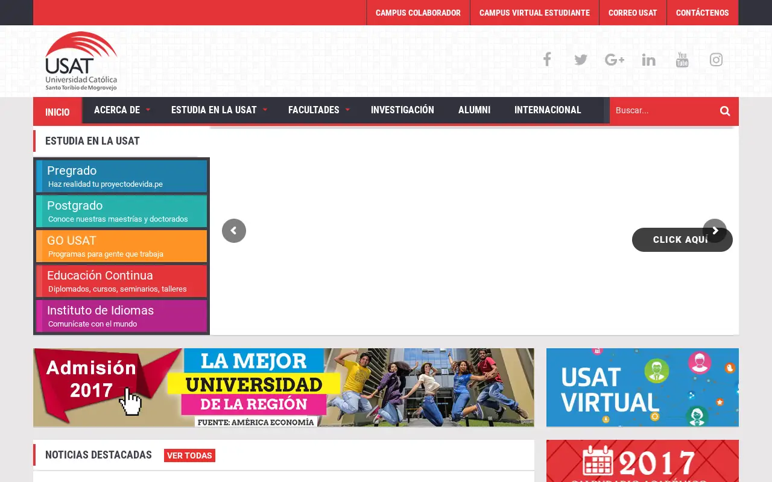Open CAMPUS VIRTUAL ESTUDIANTE link
Image resolution: width=772 pixels, height=482 pixels.
click(534, 13)
